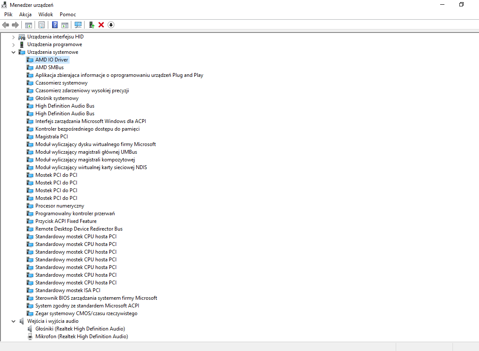
Task: Click the Urządzenia systemowe folder icon
Action: coord(22,52)
